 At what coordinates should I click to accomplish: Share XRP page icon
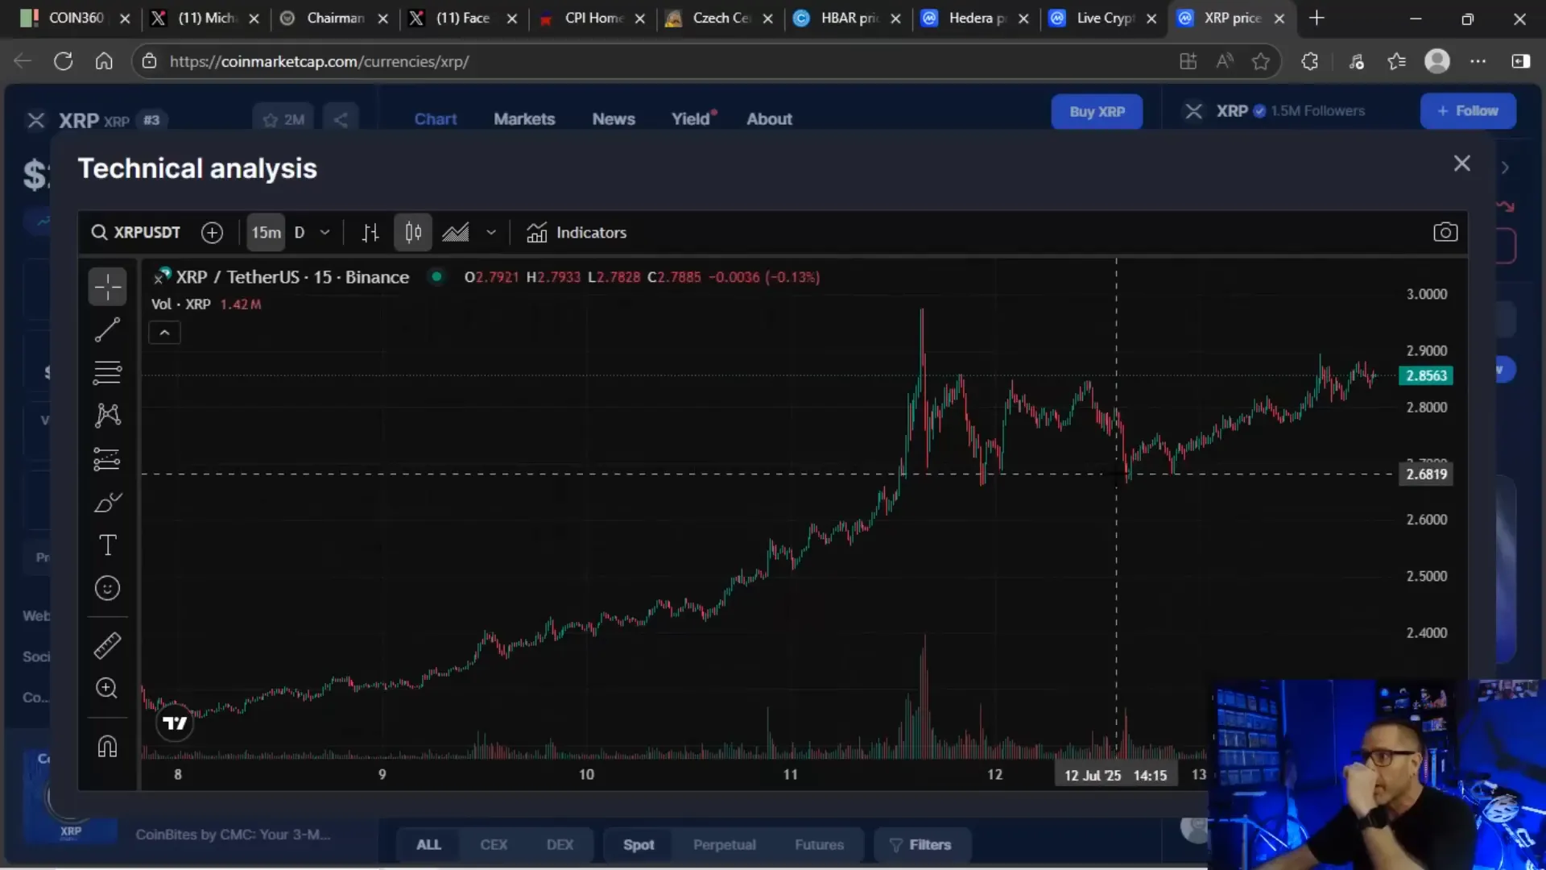[x=341, y=120]
